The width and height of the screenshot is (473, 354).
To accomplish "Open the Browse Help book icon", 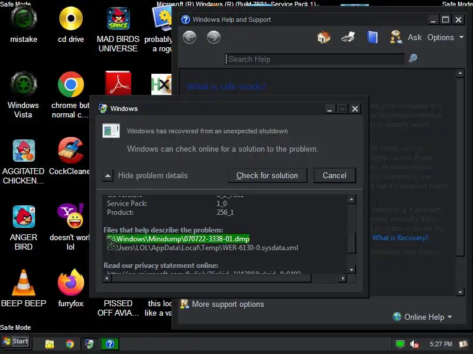I will coord(372,38).
